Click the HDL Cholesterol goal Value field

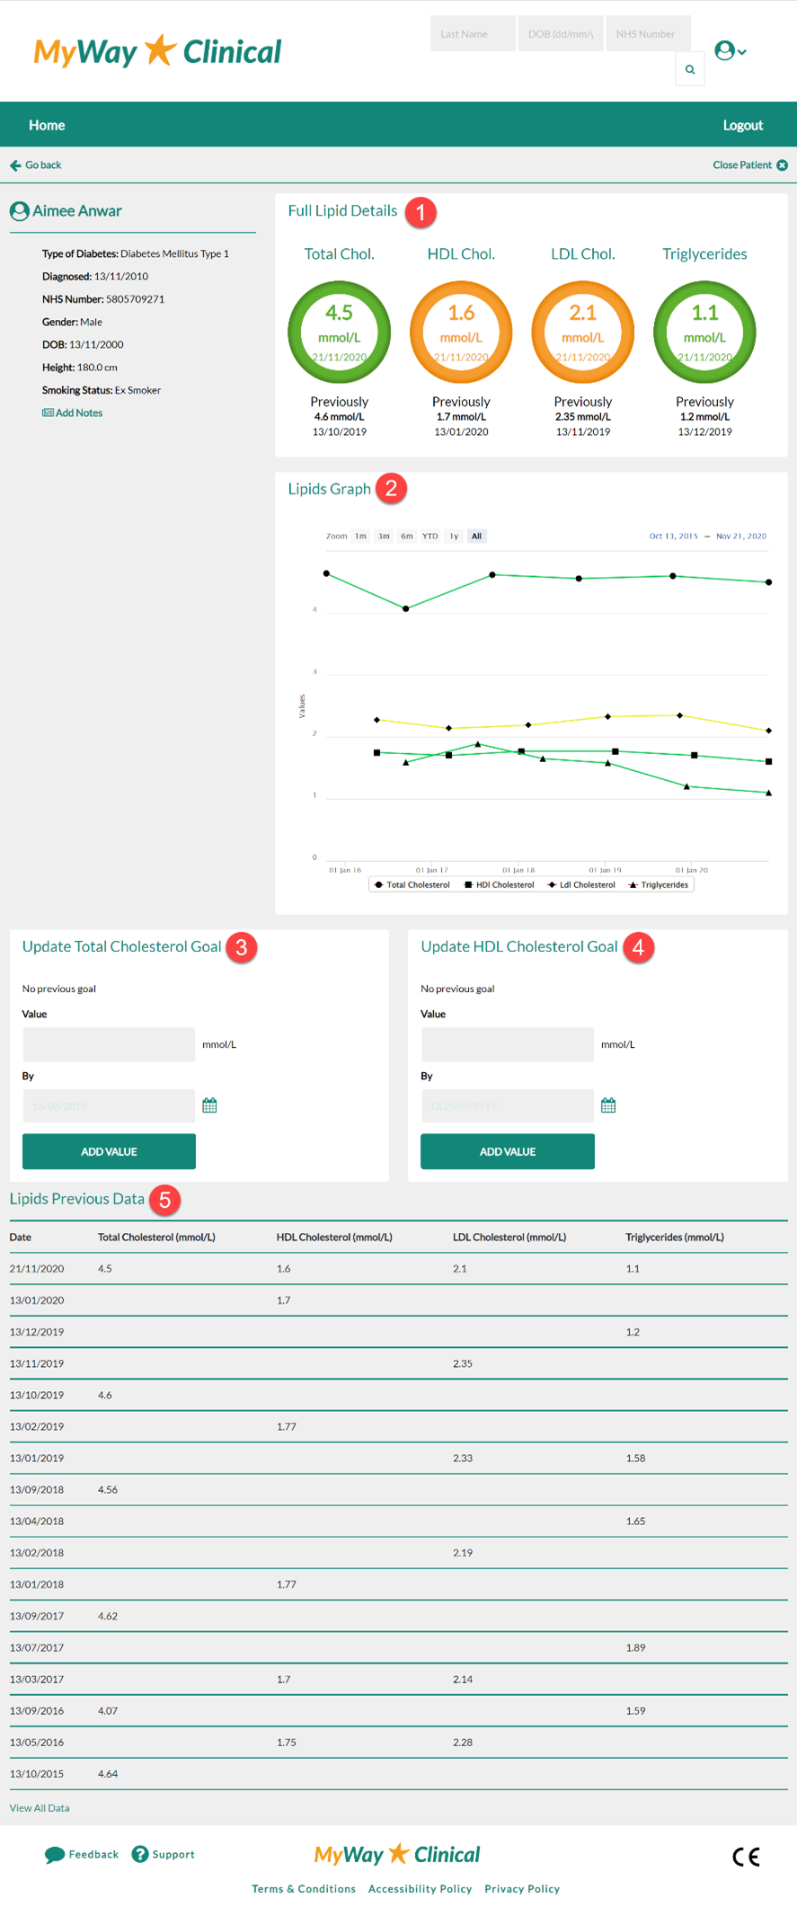coord(507,1044)
